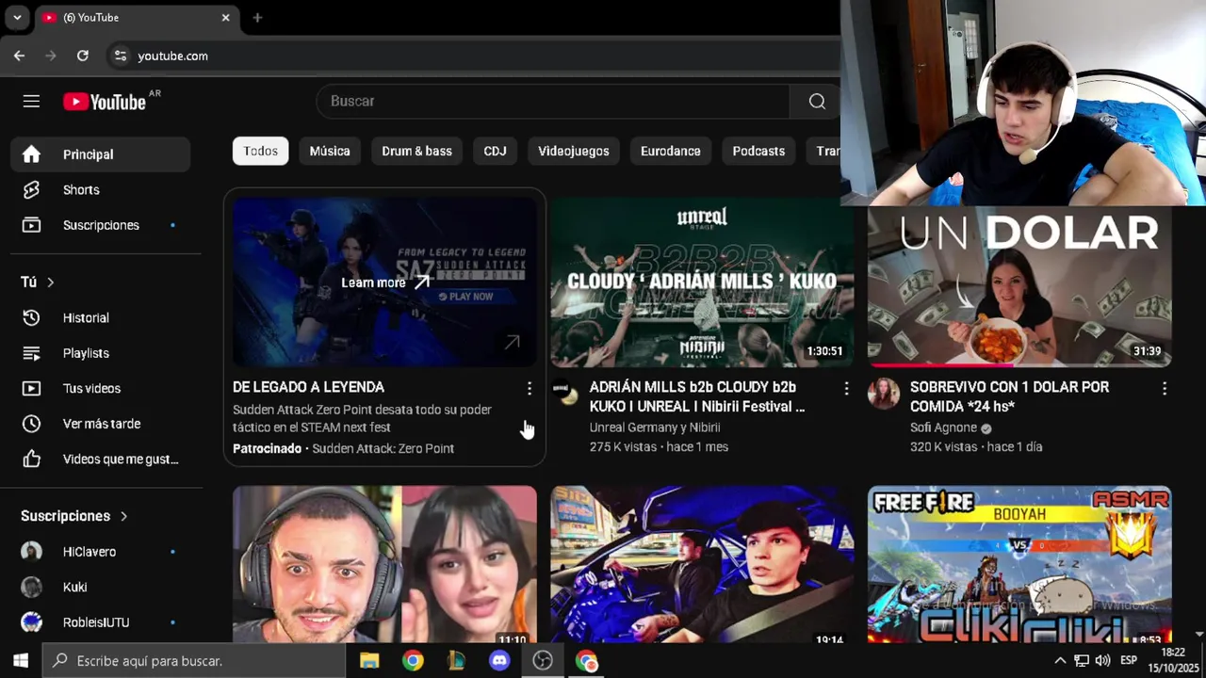Open Kuki subscription channel
Image resolution: width=1206 pixels, height=678 pixels.
click(x=101, y=588)
